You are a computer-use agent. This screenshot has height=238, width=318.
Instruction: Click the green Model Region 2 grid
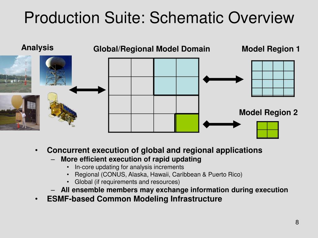[268, 130]
